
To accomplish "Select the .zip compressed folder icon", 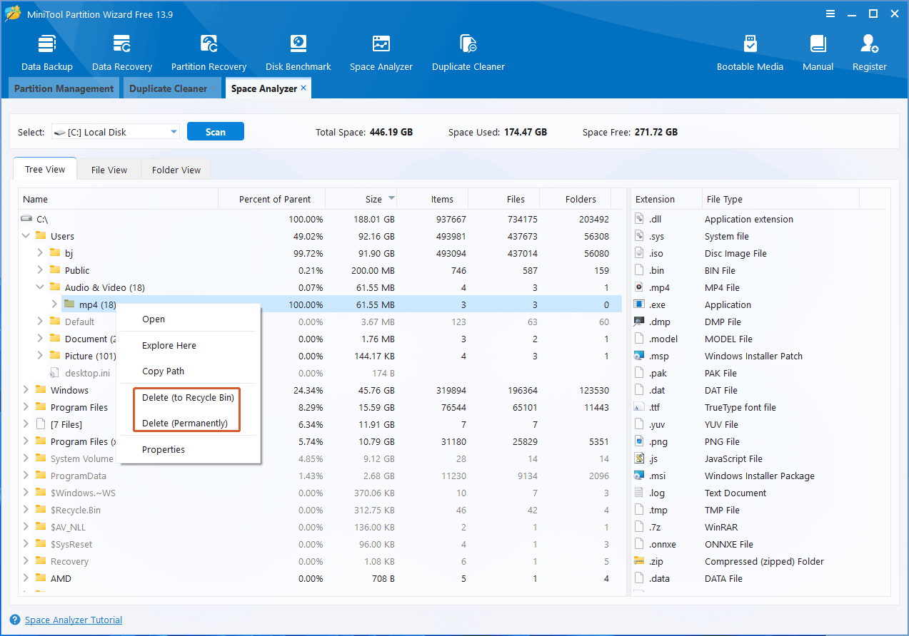I will (x=639, y=561).
